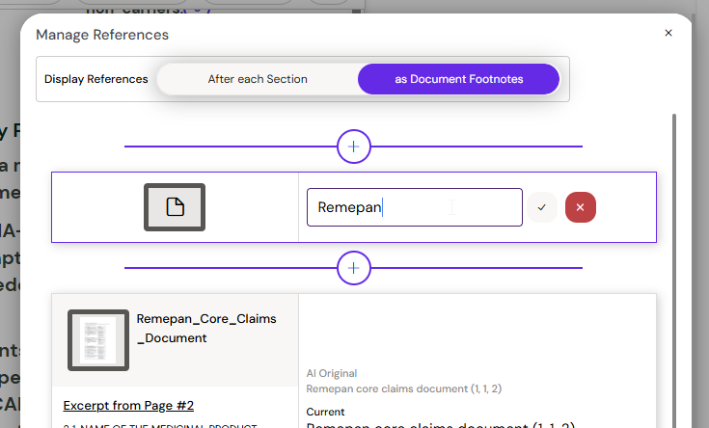
Task: Click the Current label
Action: [325, 412]
